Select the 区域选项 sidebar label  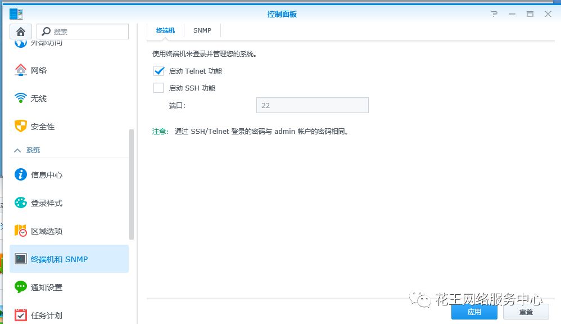pyautogui.click(x=47, y=231)
